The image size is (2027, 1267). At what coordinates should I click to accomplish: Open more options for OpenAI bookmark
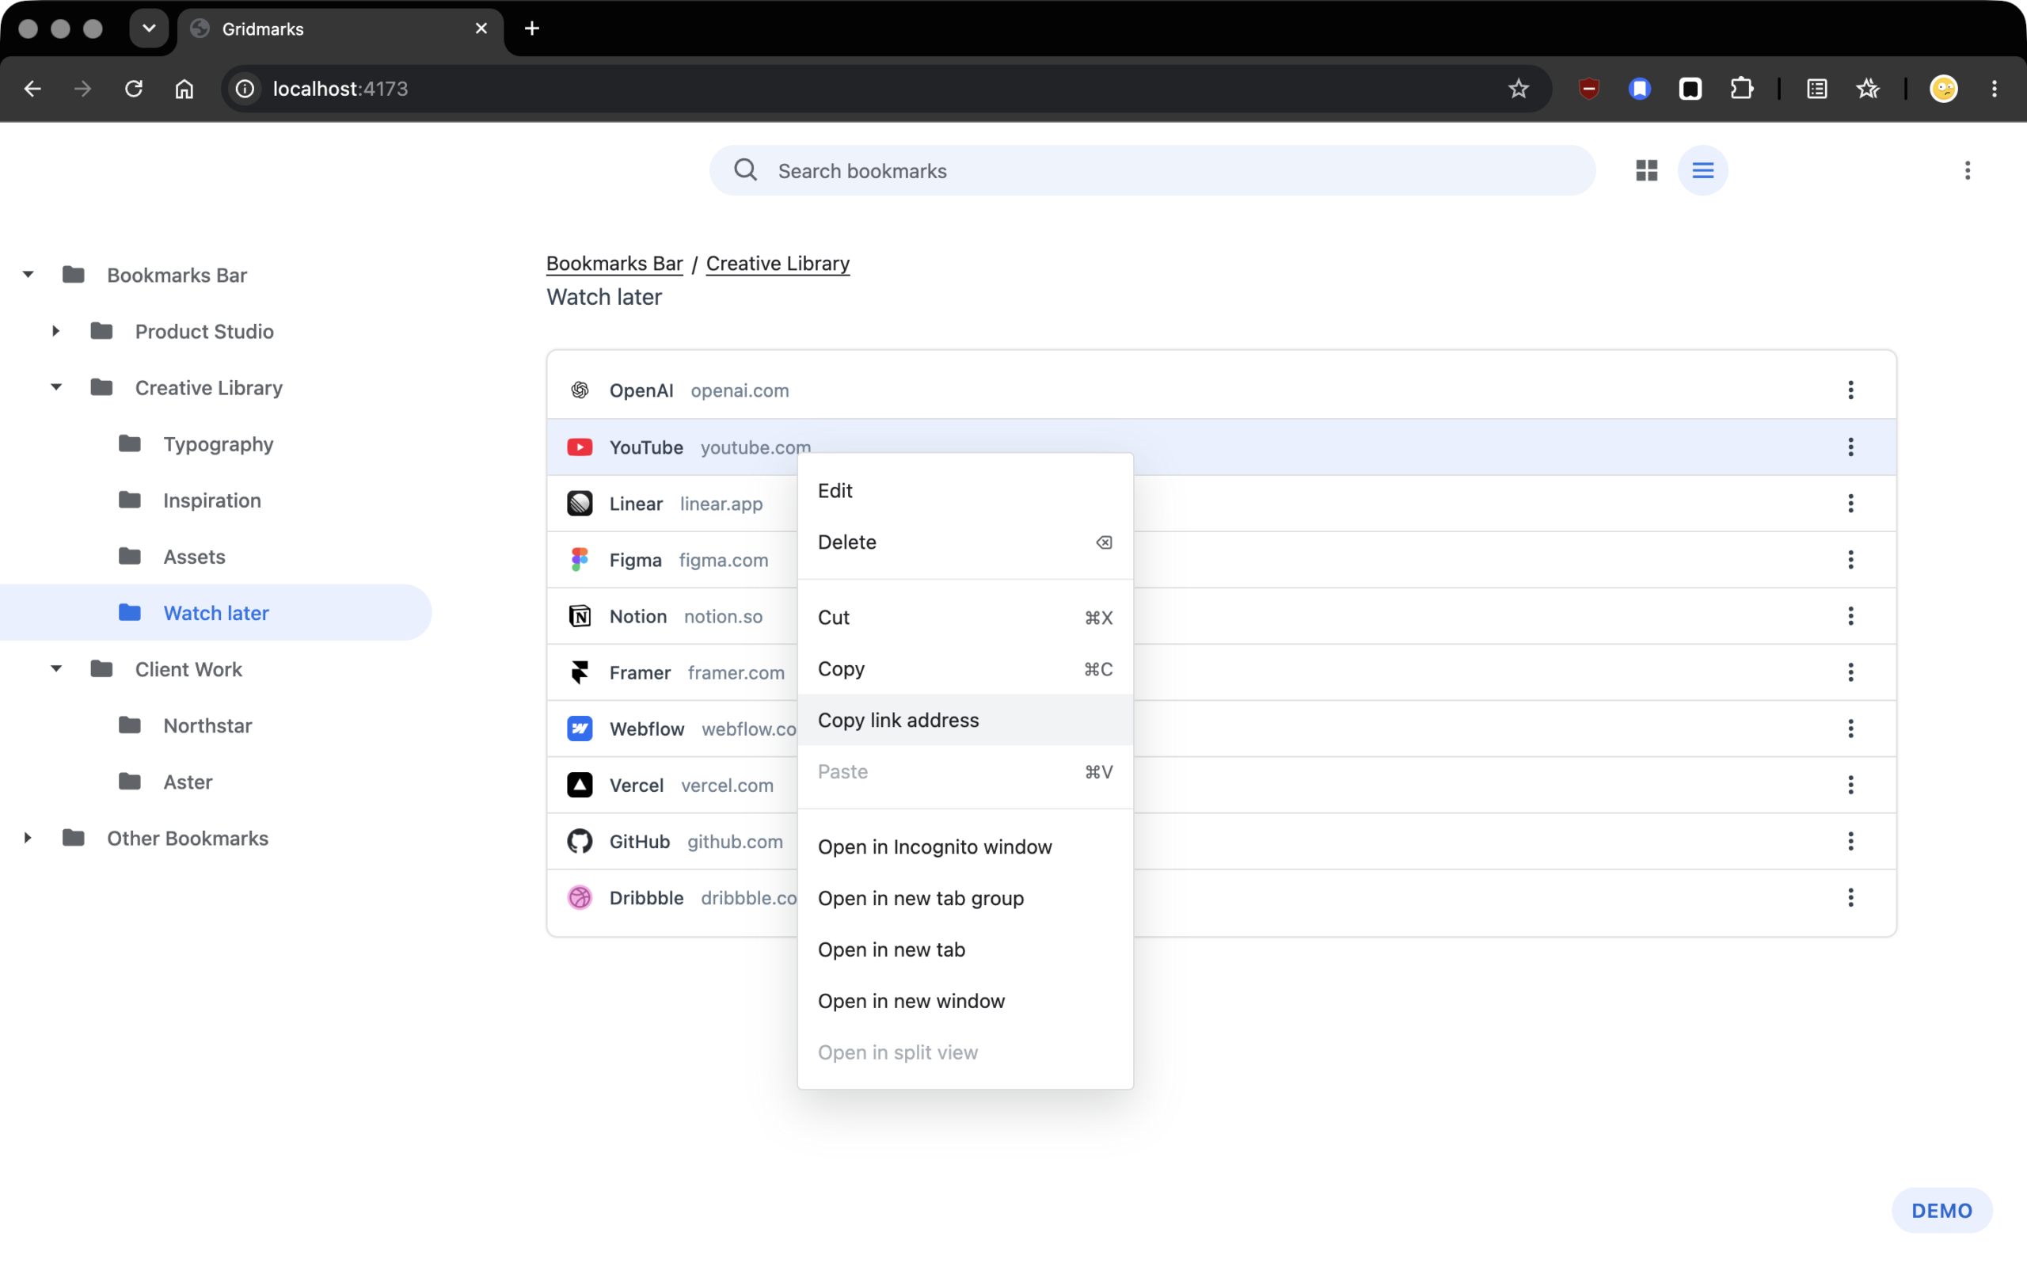pos(1850,390)
